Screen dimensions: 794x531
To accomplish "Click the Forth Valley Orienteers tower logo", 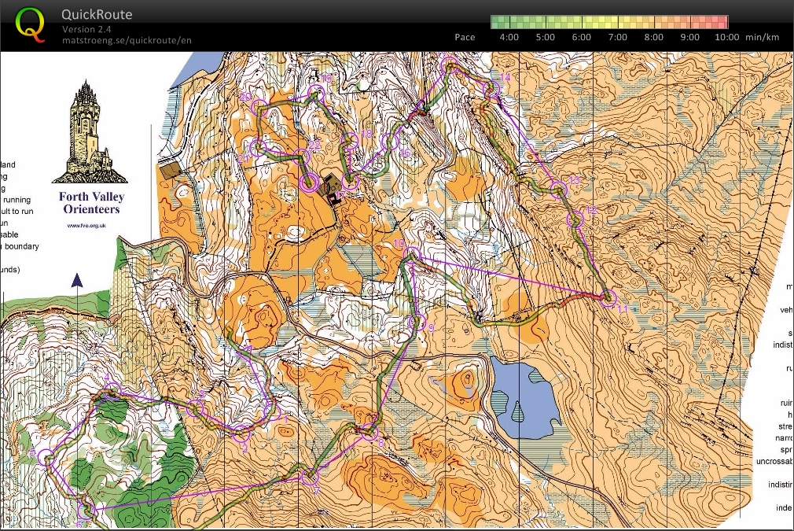I will (x=90, y=131).
